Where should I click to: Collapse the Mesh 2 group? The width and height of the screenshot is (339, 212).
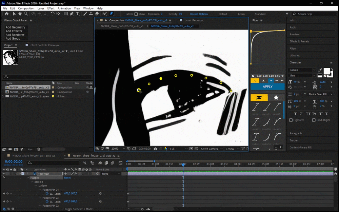pyautogui.click(x=32, y=182)
